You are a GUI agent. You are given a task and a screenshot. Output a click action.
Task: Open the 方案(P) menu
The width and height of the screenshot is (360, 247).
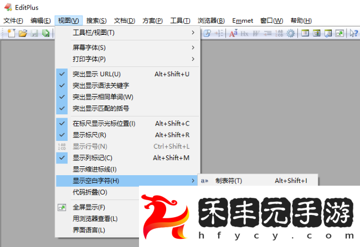tap(152, 20)
